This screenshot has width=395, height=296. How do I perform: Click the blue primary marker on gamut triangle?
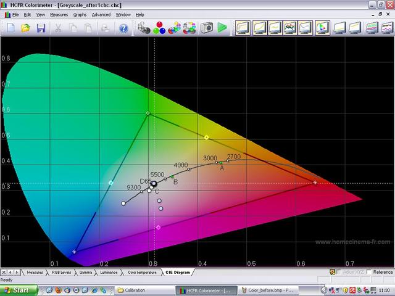point(74,252)
